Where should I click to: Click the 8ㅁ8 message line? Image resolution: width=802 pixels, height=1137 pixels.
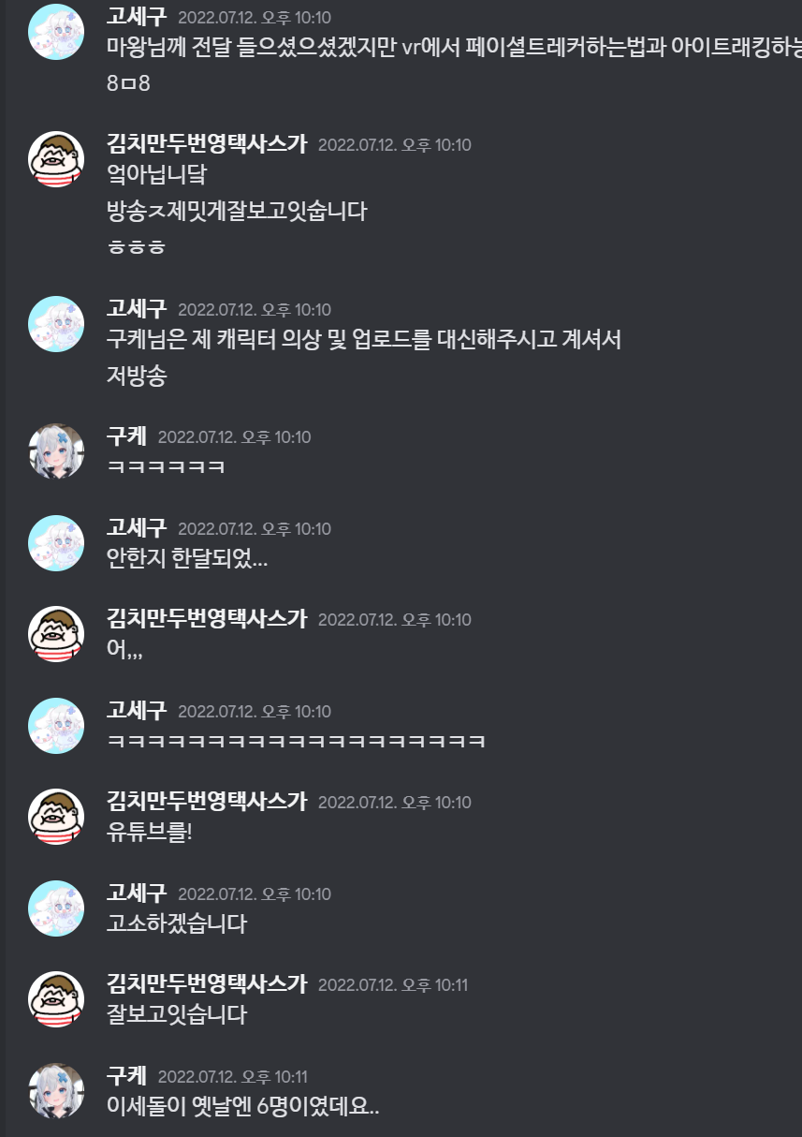129,83
